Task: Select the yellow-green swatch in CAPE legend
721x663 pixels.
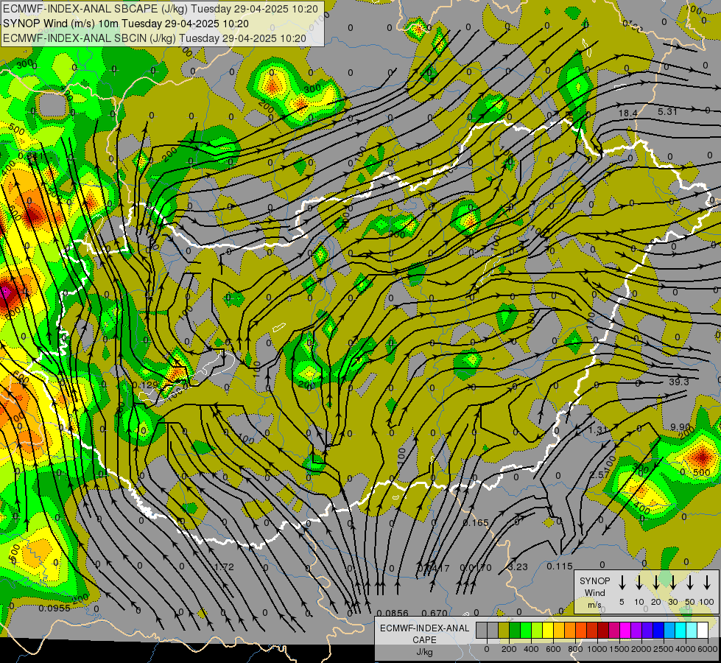Action: (537, 631)
